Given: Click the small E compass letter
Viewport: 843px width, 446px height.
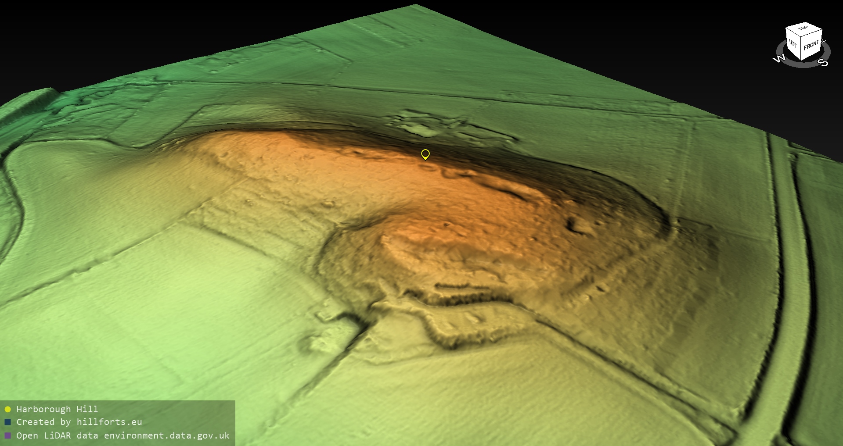Looking at the screenshot, I should click(824, 42).
